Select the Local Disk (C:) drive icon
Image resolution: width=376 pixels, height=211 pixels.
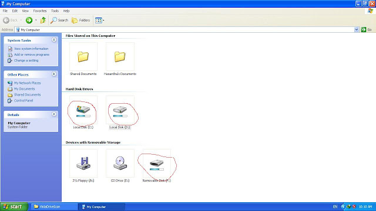pyautogui.click(x=83, y=110)
